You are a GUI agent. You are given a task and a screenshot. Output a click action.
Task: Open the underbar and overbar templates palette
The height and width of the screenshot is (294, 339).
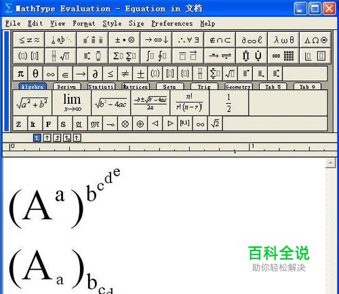click(x=188, y=56)
